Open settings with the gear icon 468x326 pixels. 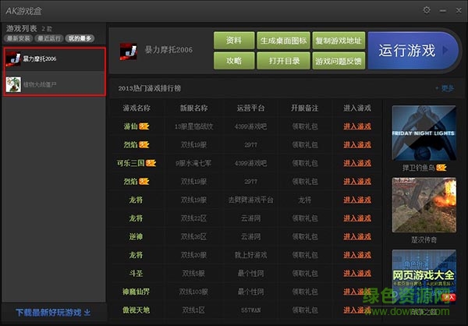tap(427, 10)
